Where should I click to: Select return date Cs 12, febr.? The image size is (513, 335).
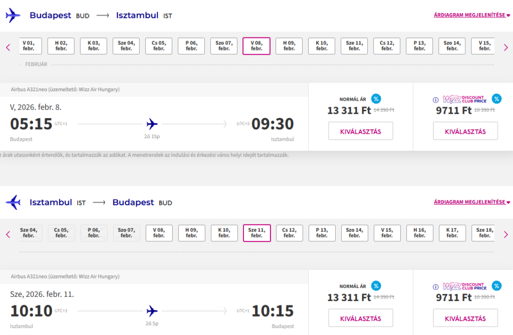coord(289,233)
